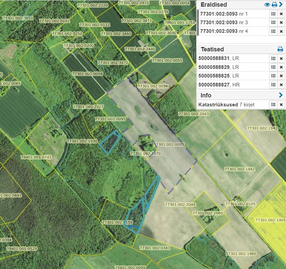The image size is (286, 269).
Task: Click the Teatised panel header
Action: pyautogui.click(x=212, y=49)
